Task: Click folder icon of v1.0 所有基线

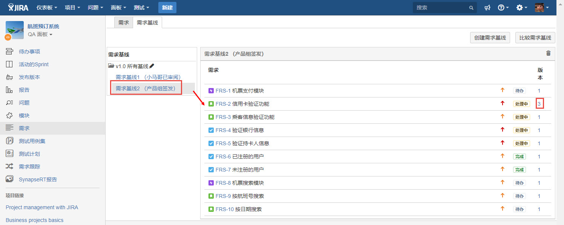Action: tap(111, 66)
